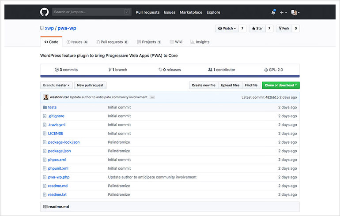
Task: Expand the commit message ellipsis button
Action: (152, 97)
